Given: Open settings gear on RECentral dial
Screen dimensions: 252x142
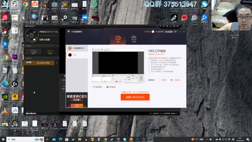Looking at the screenshot, I should pos(27,36).
